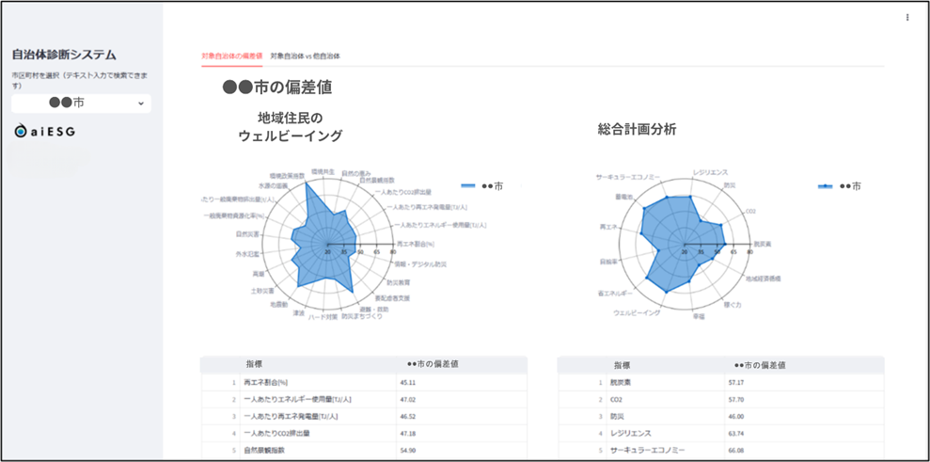Image resolution: width=930 pixels, height=462 pixels.
Task: Click the wellbeing chart legend line marker
Action: 469,186
